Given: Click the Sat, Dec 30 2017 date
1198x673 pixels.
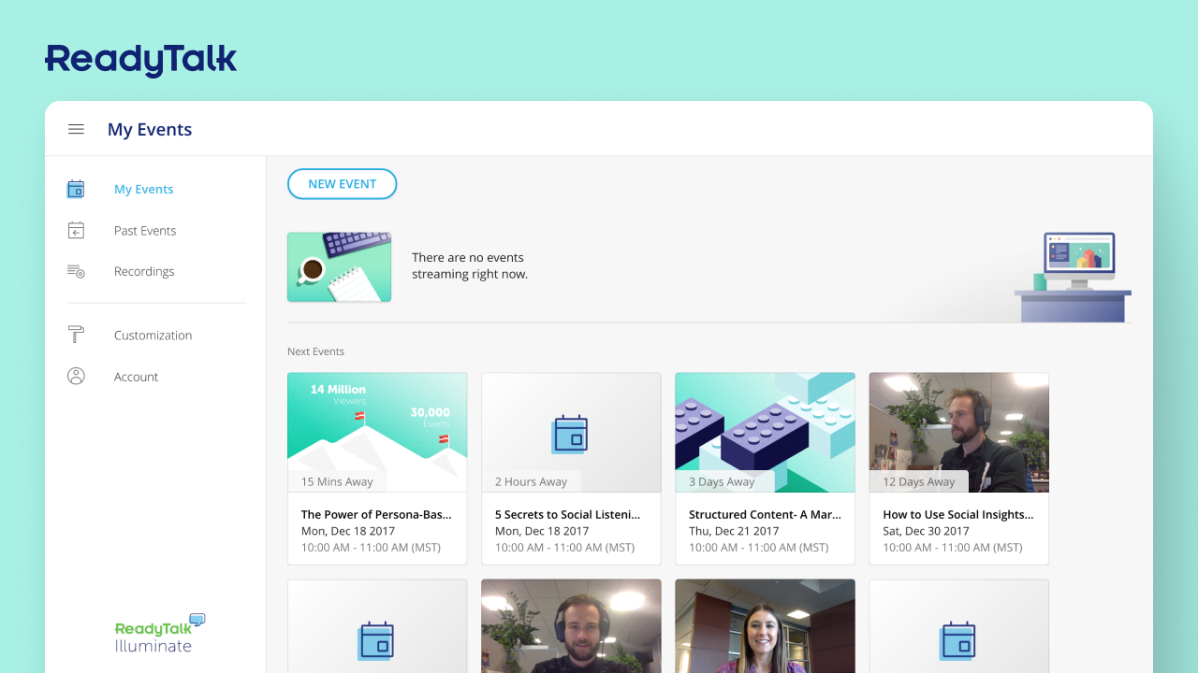Looking at the screenshot, I should click(926, 531).
